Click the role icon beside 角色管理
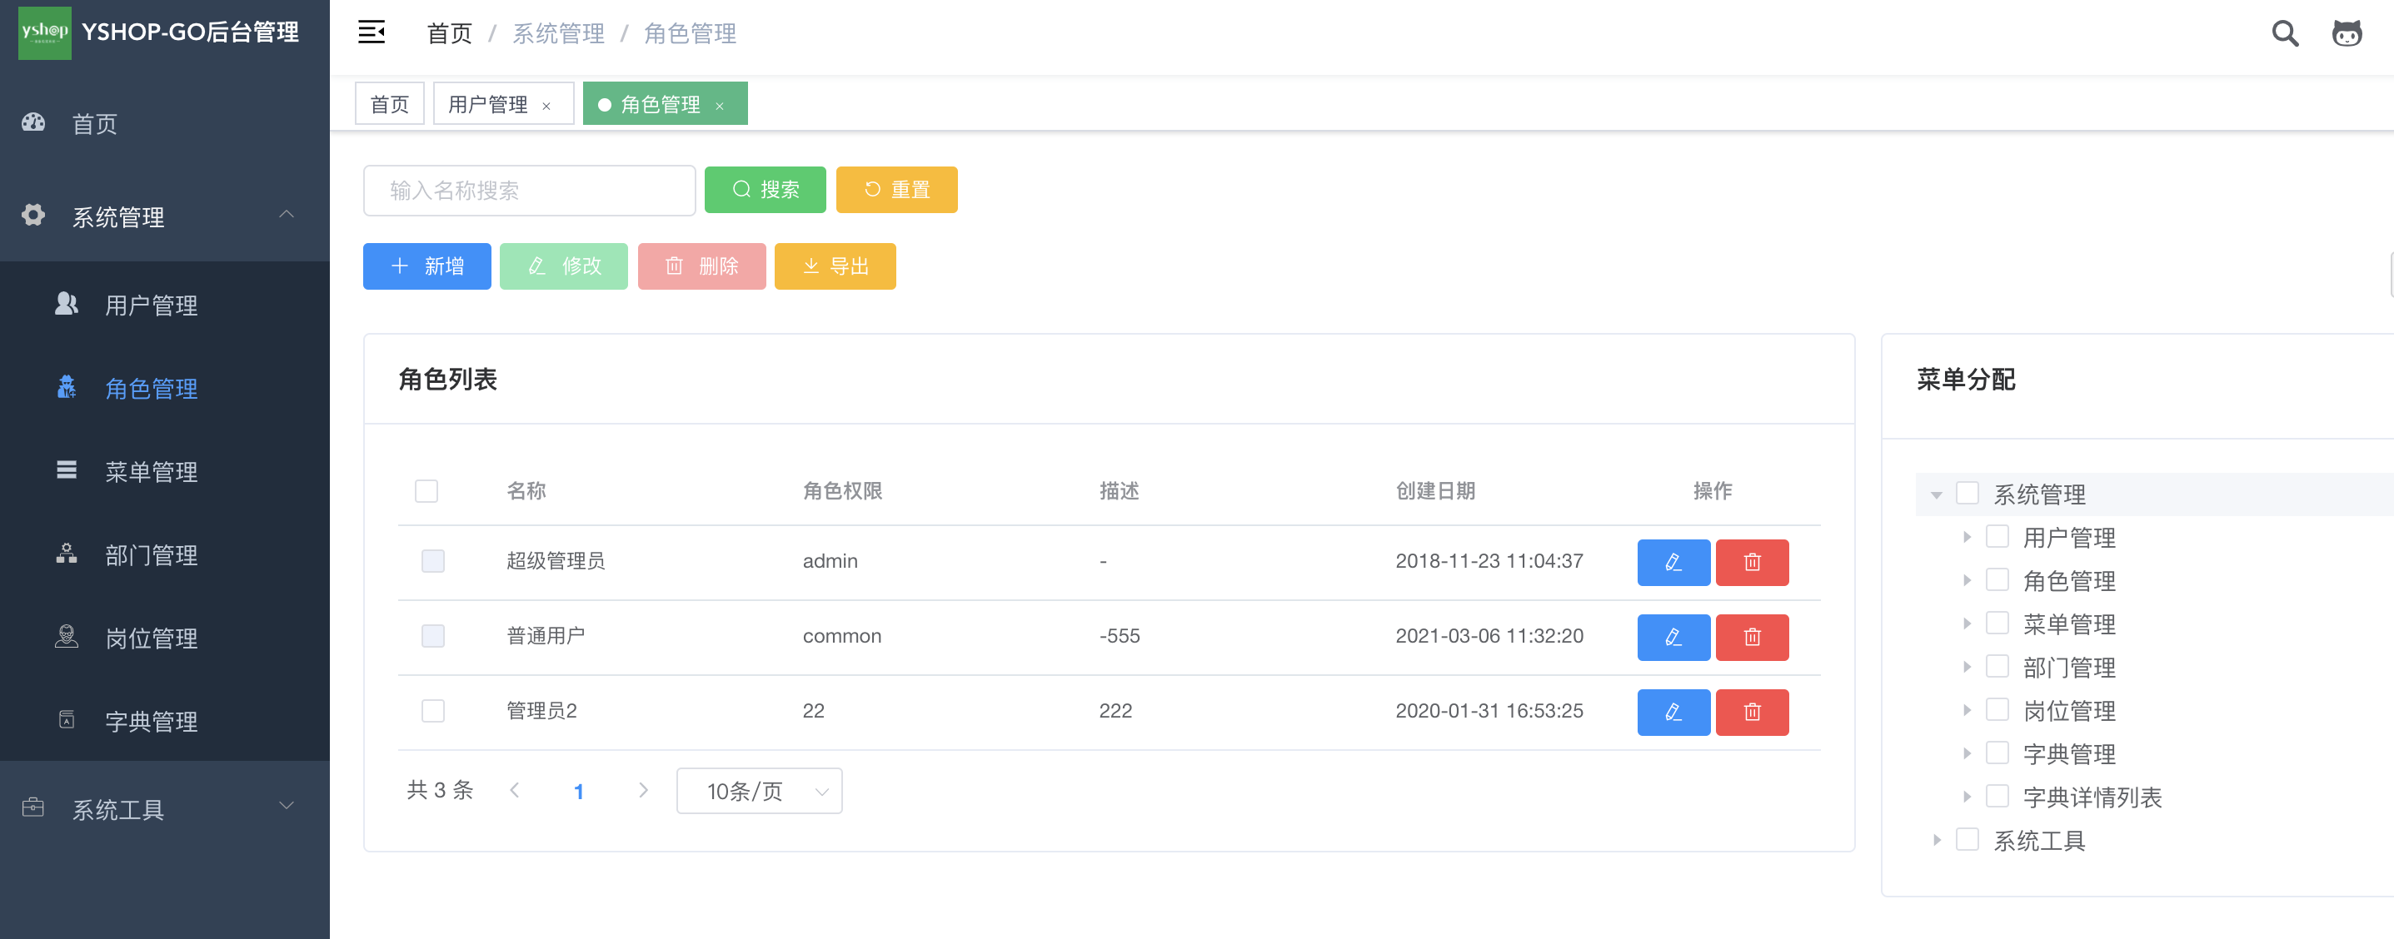Viewport: 2394px width, 939px height. [66, 387]
